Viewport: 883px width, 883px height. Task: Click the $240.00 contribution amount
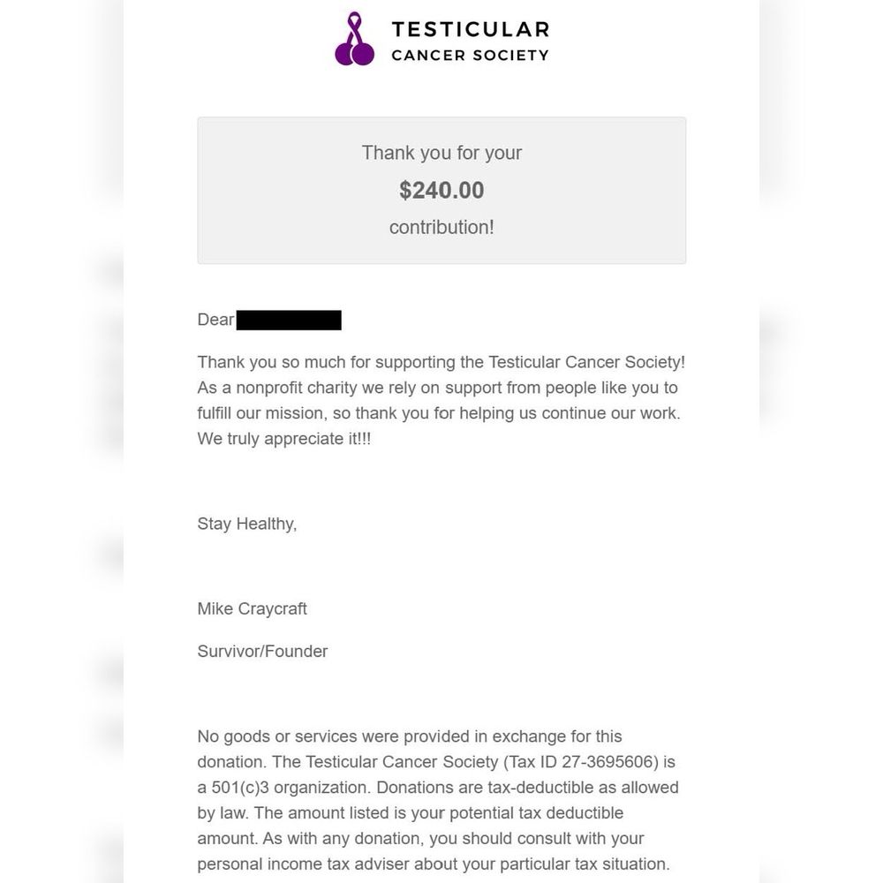pos(441,191)
